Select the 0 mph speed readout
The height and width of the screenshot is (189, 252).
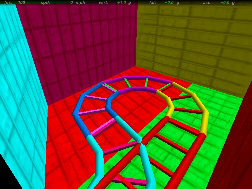point(76,3)
